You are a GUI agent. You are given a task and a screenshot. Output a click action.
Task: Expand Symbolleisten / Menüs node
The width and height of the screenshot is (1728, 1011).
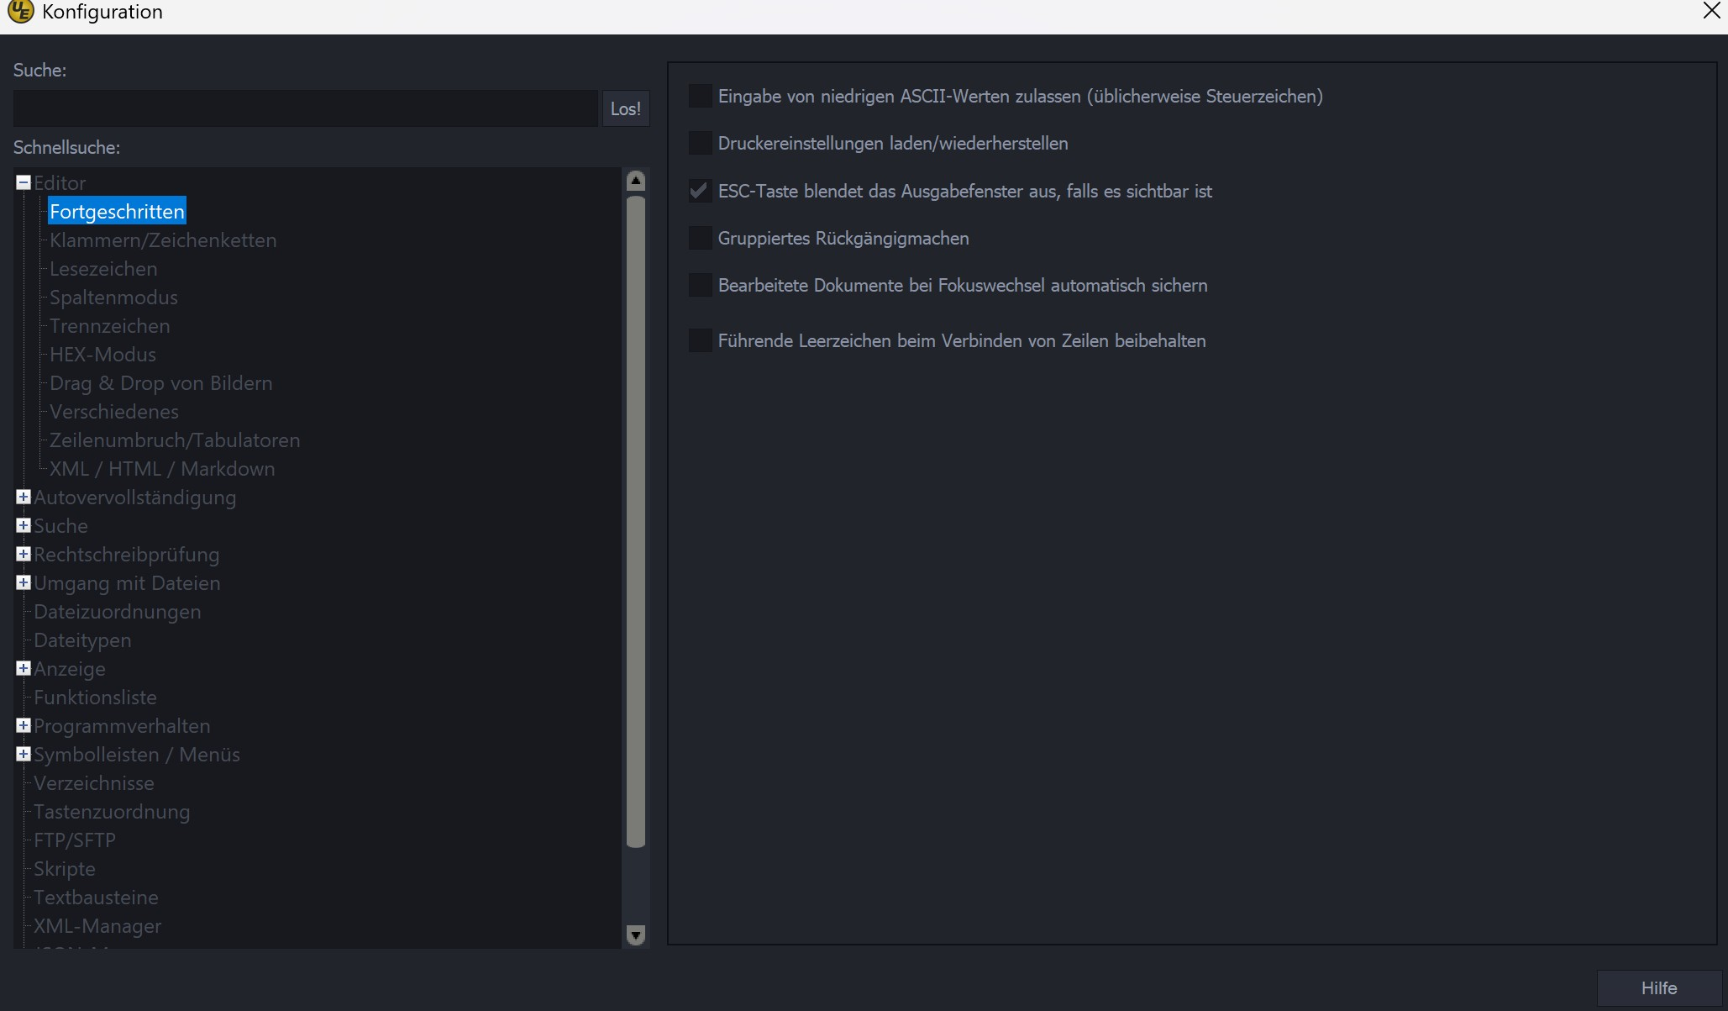24,754
